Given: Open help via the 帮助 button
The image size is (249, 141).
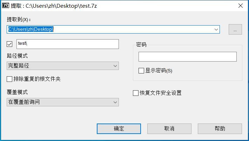Looking at the screenshot, I should [x=220, y=129].
